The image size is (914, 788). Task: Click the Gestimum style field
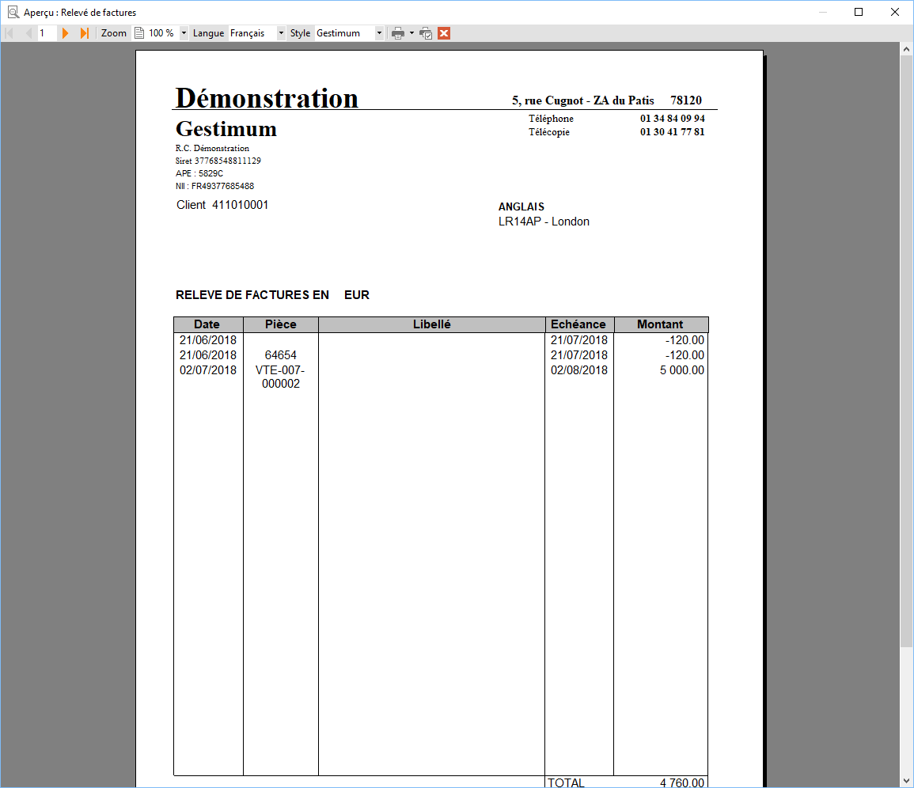point(344,33)
